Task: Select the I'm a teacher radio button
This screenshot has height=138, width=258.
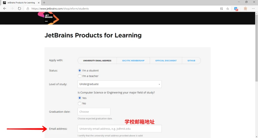Action: coord(80,76)
